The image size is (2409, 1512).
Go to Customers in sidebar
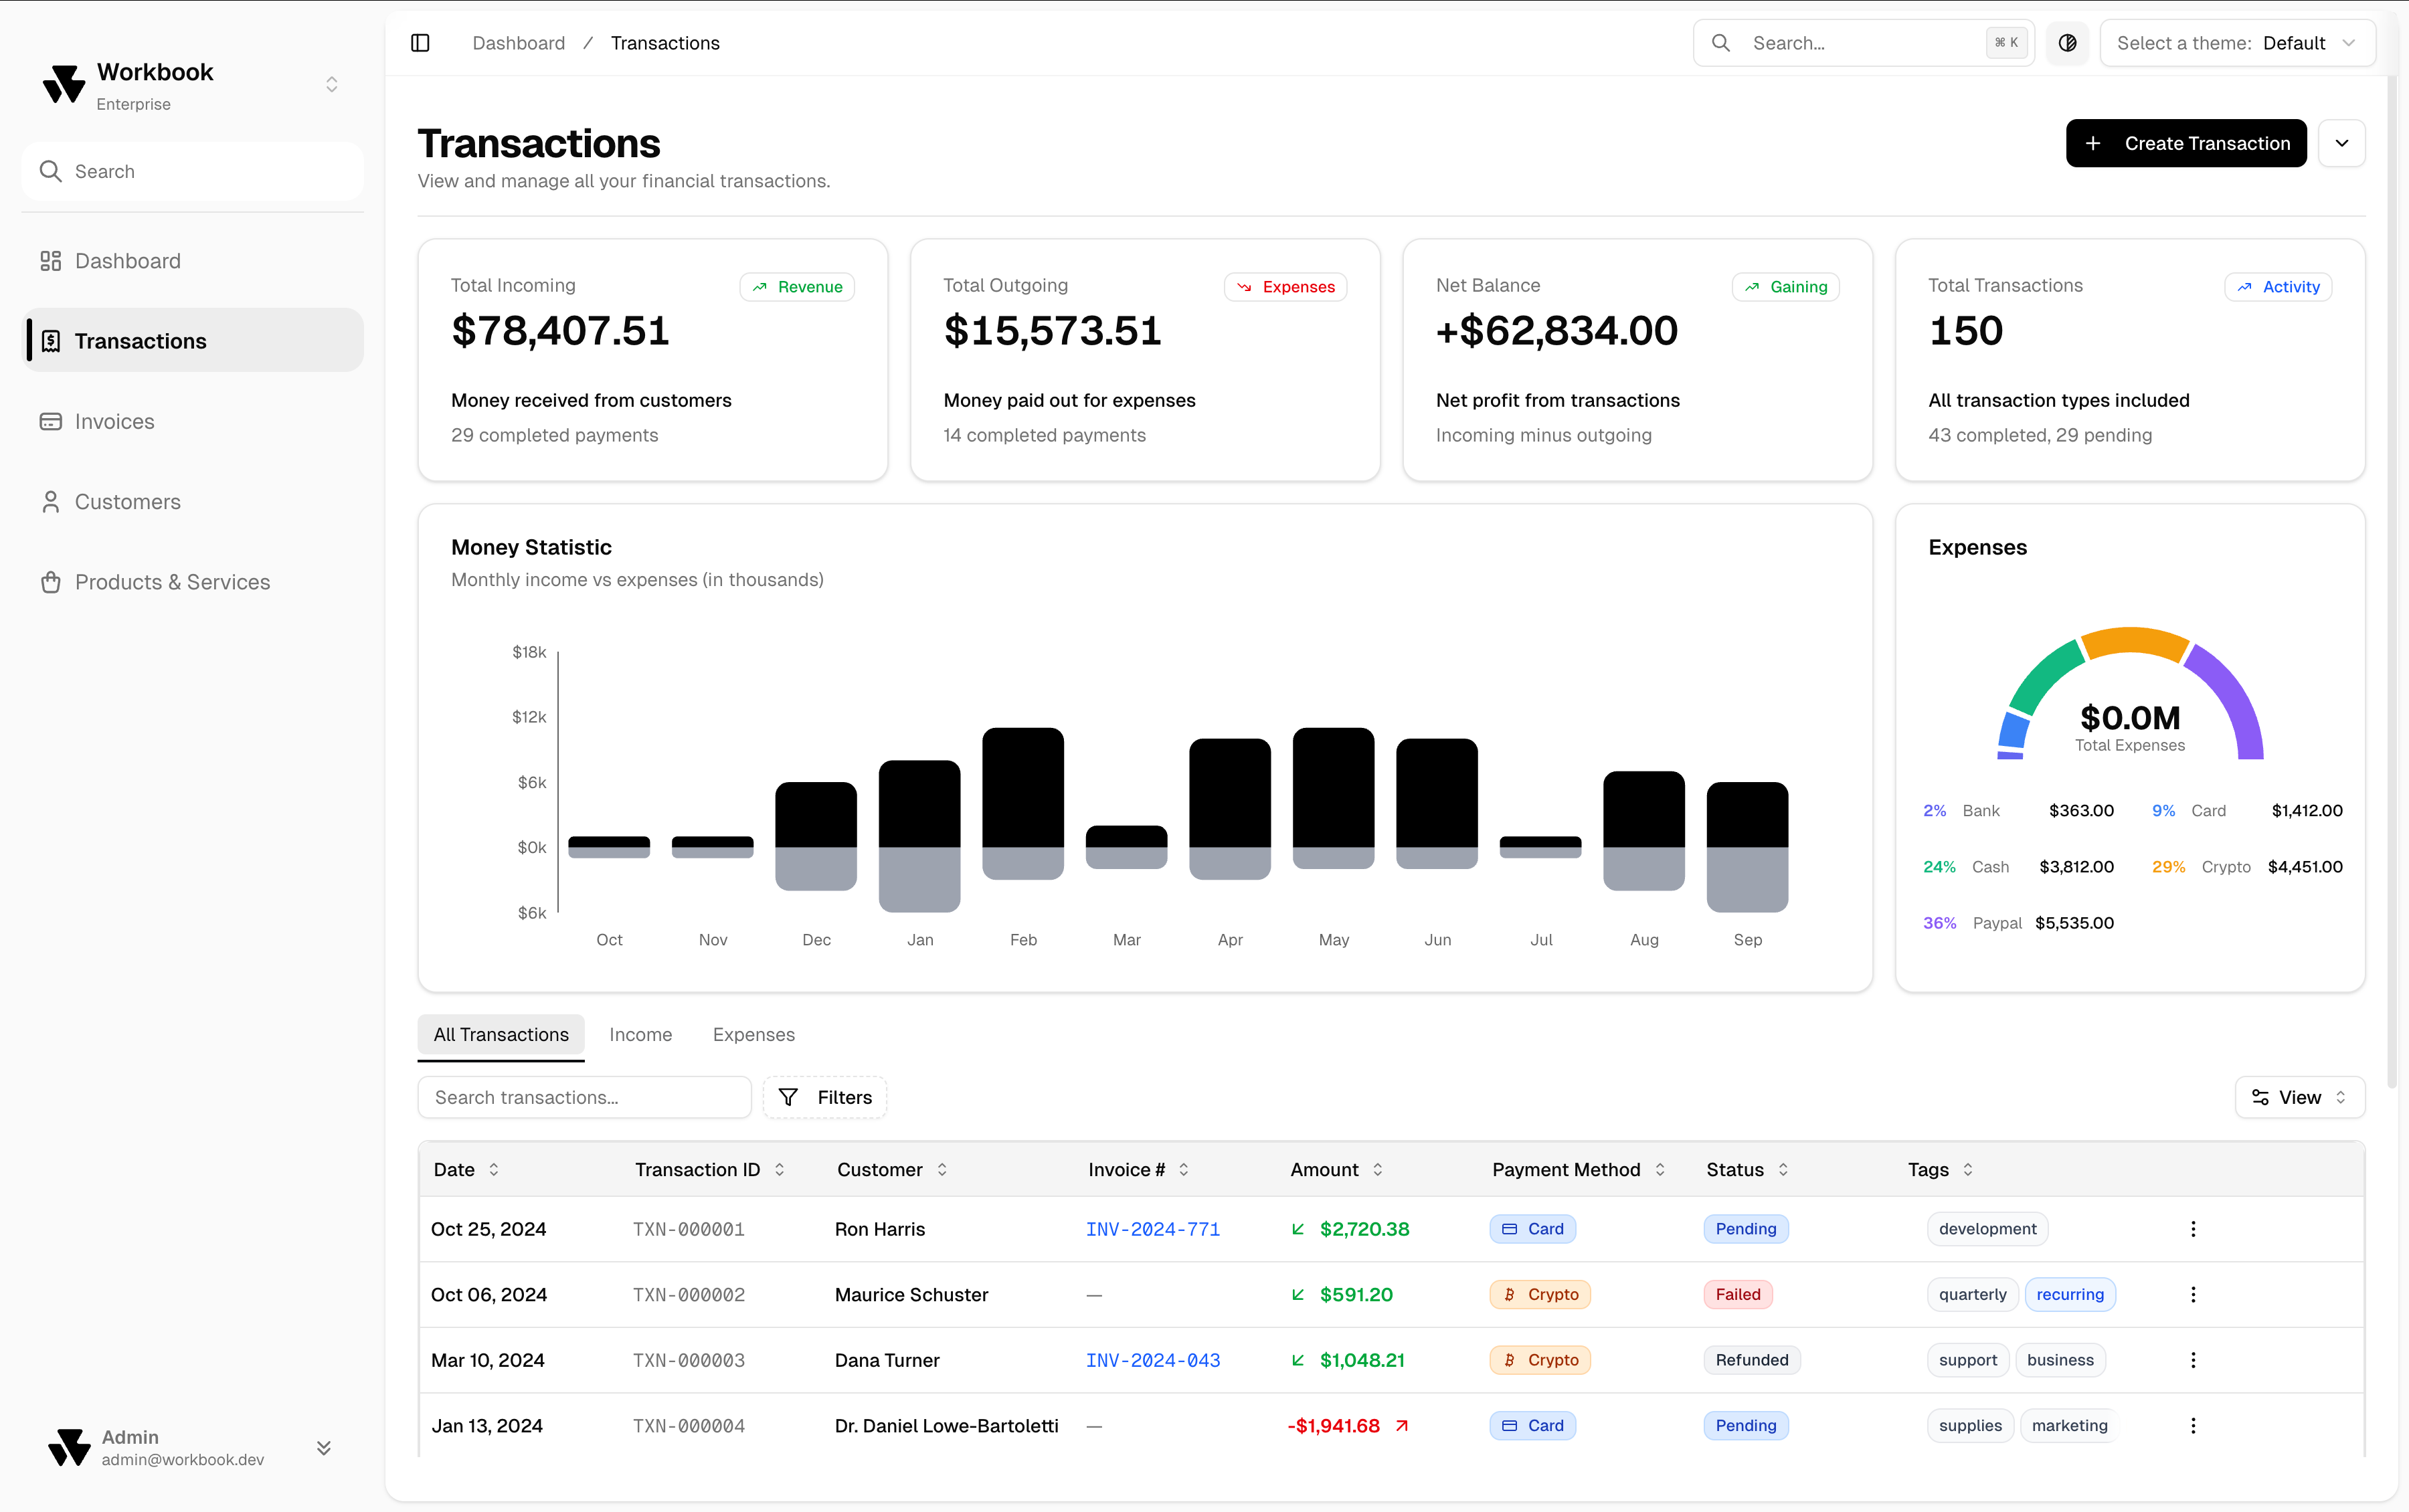click(x=127, y=502)
